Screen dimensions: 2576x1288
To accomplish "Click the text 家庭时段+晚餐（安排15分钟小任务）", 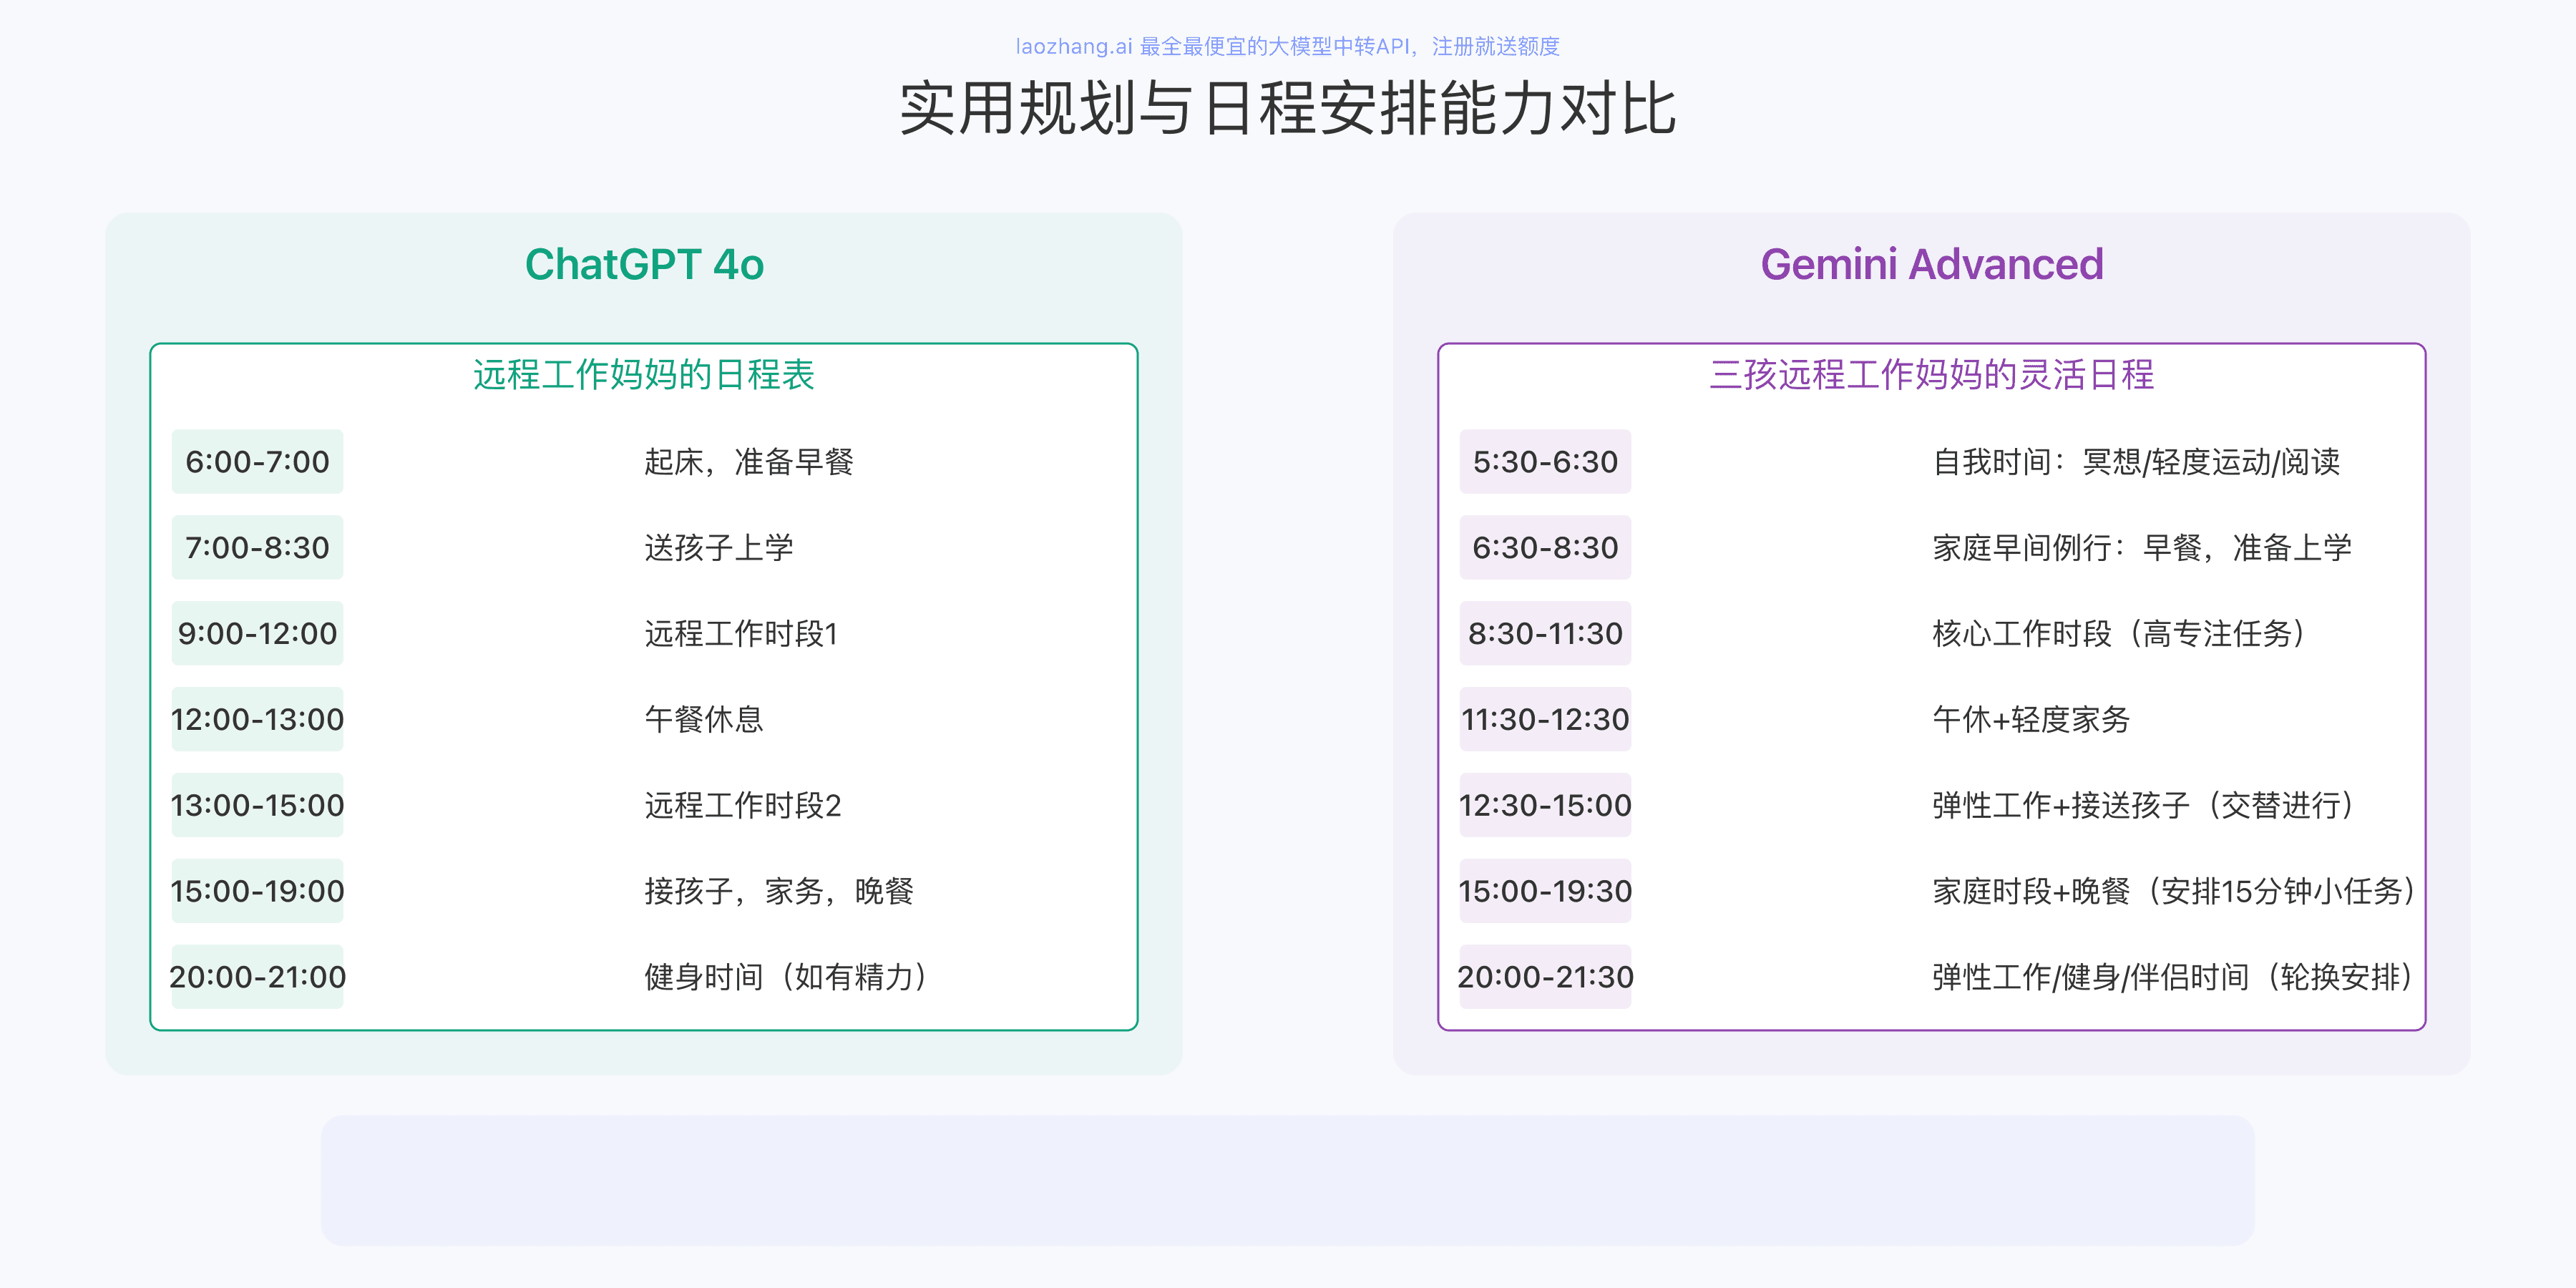I will (2174, 892).
